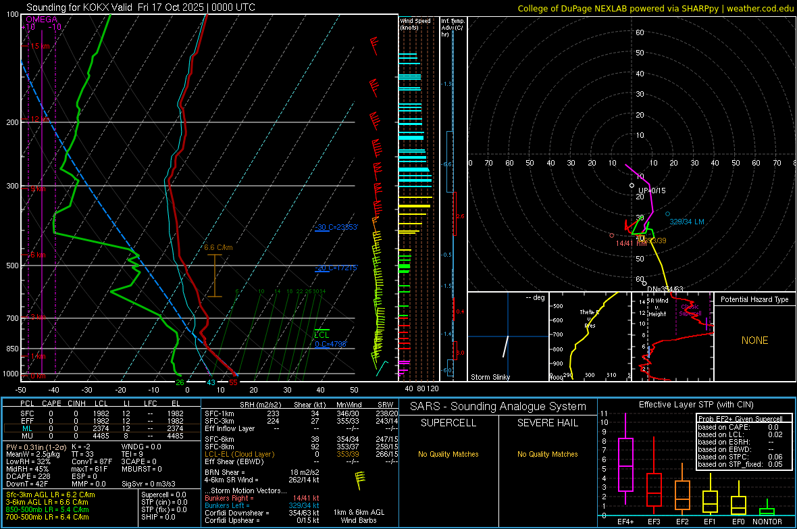Click the PW = 0.31in value
This screenshot has height=529, width=797.
tap(35, 447)
